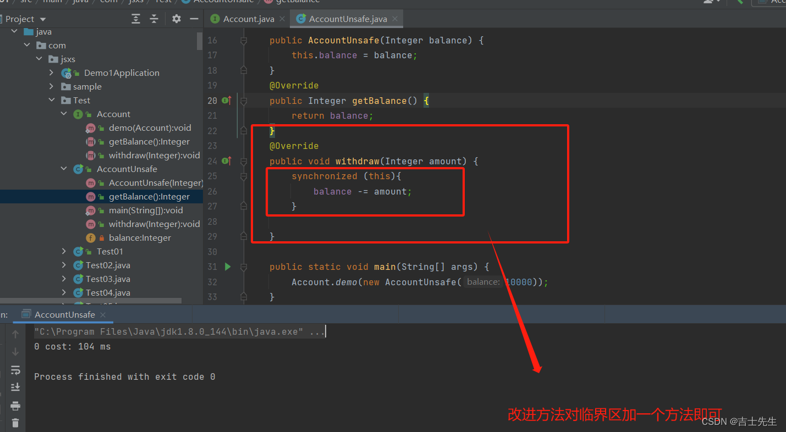
Task: Collapse the jsxs package
Action: click(39, 59)
